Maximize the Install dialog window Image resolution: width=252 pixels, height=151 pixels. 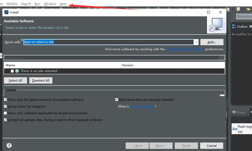pyautogui.click(x=209, y=12)
